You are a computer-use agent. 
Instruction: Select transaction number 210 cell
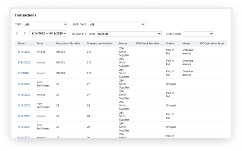[89, 73]
